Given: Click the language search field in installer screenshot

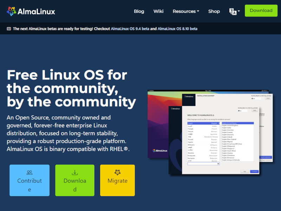Looking at the screenshot, I should pyautogui.click(x=203, y=164).
